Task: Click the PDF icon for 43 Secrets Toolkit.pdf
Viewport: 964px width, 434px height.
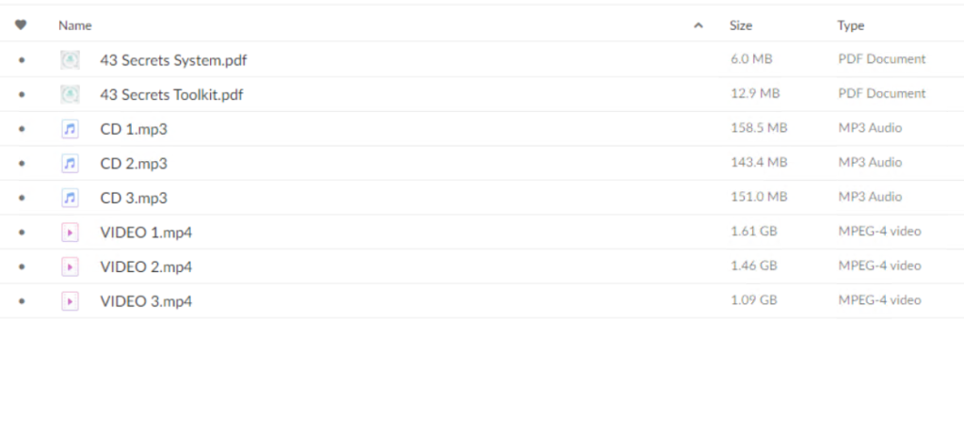Action: [x=70, y=94]
